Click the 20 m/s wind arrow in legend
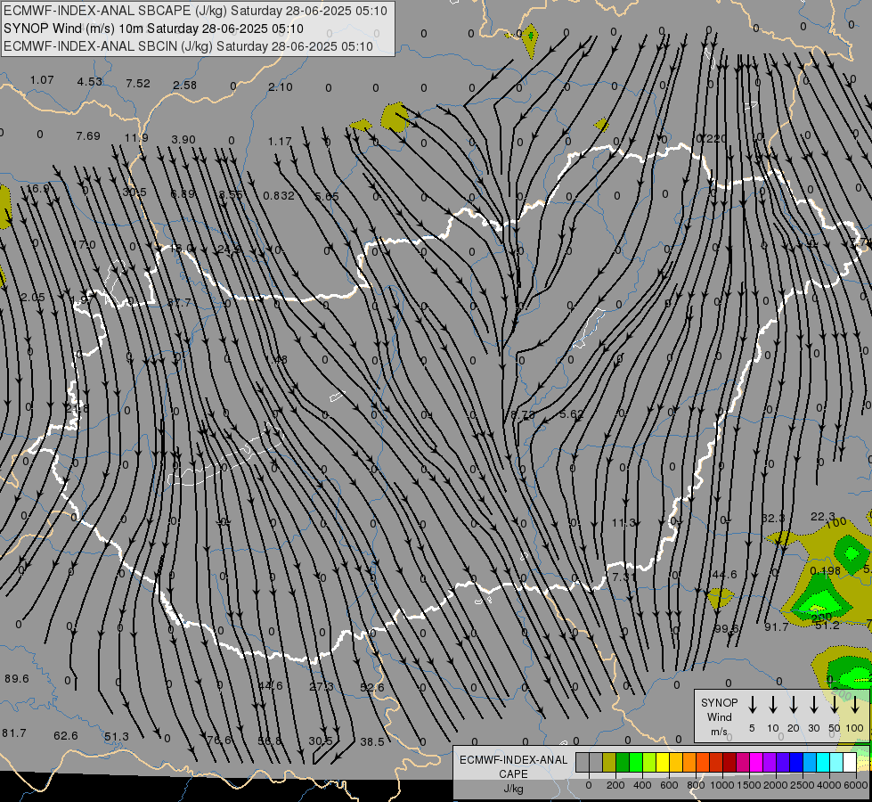The image size is (872, 802). click(794, 705)
